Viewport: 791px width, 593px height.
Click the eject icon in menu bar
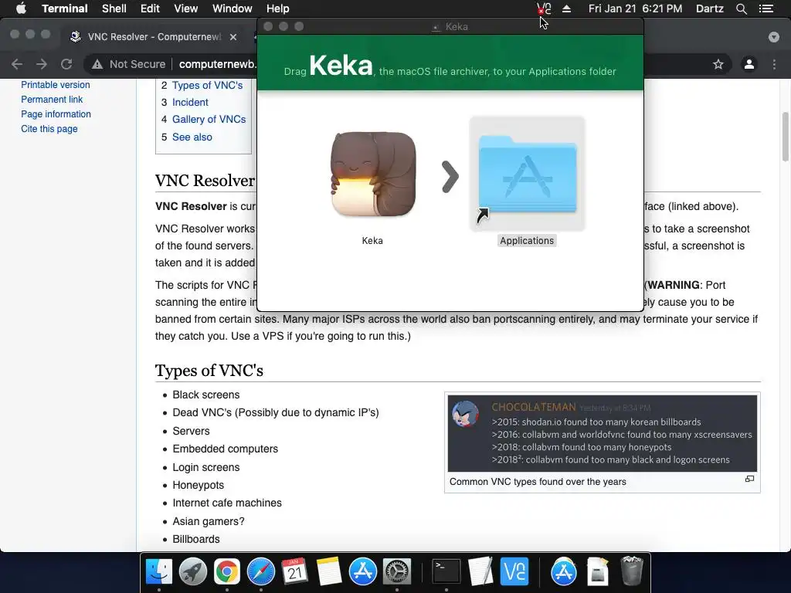point(566,8)
